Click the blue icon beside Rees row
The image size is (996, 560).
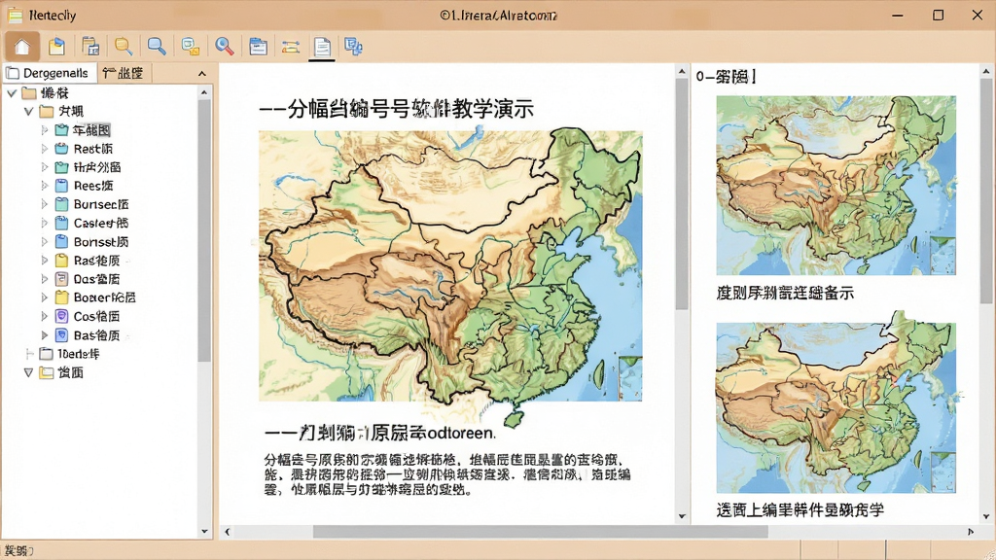(x=61, y=186)
